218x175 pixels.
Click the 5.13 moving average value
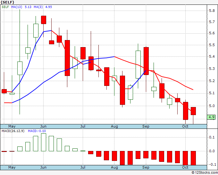[x=28, y=7]
